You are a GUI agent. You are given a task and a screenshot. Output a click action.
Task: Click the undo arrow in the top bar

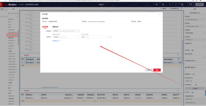point(170,4)
